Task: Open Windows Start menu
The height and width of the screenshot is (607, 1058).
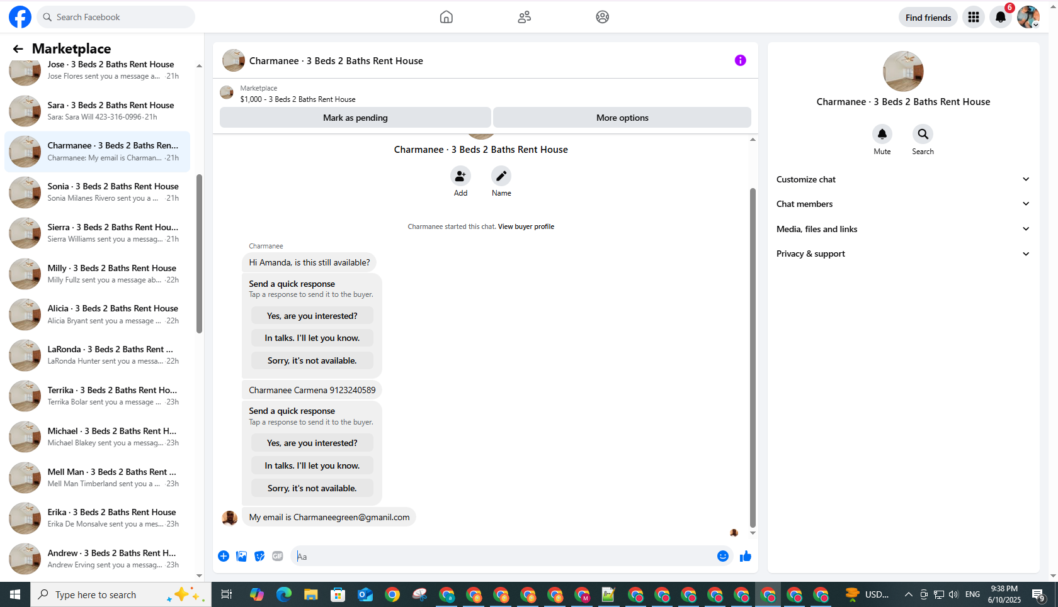Action: tap(15, 594)
